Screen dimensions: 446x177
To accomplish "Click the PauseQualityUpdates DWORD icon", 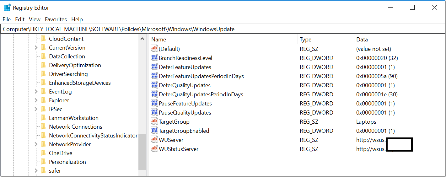I will [x=154, y=112].
